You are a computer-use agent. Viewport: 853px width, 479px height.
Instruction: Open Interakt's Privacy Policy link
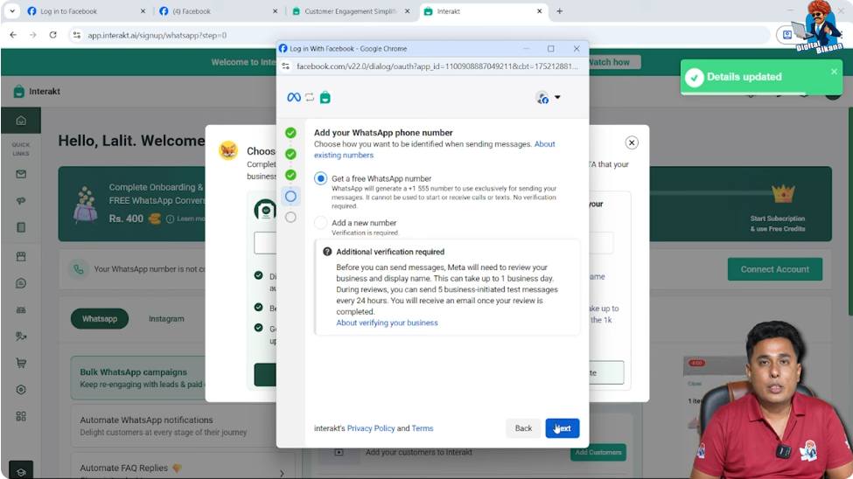pyautogui.click(x=371, y=428)
